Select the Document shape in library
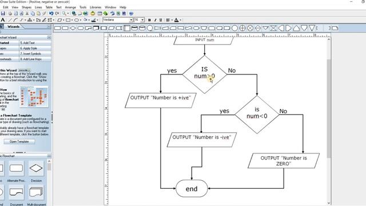The width and height of the screenshot is (366, 206). click(x=16, y=192)
